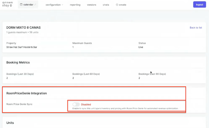
Task: Click the RoomPriceGenie Integration heading
Action: pyautogui.click(x=27, y=93)
